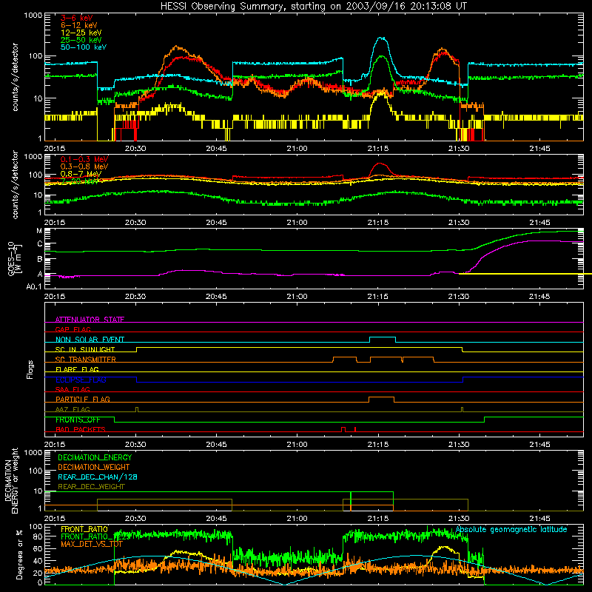Screen dimensions: 592x592
Task: Click the SC_IN_SUNLIGHT flag label
Action: 85,349
